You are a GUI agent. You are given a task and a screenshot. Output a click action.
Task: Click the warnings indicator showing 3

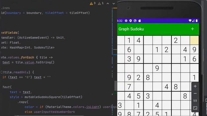[93, 4]
